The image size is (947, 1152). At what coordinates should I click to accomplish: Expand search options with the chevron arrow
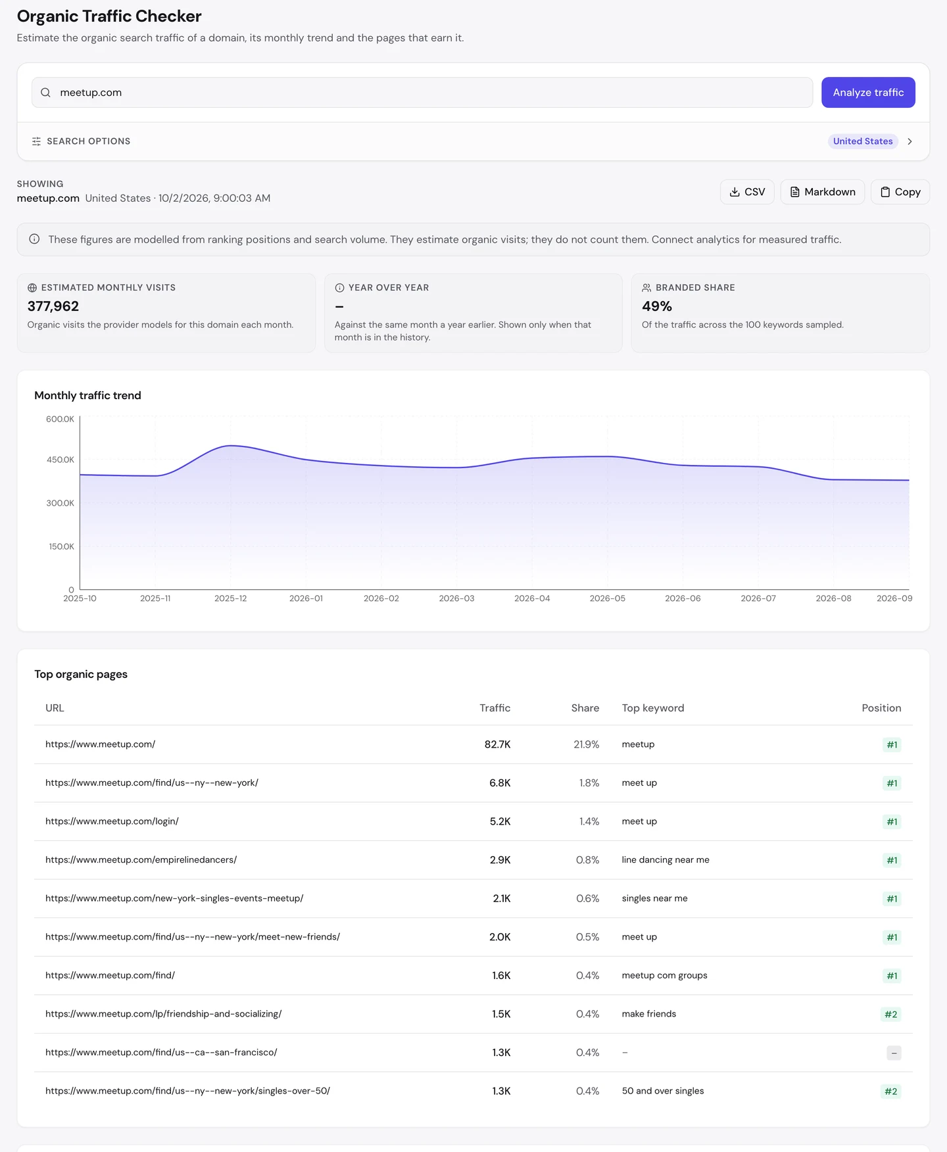point(910,141)
